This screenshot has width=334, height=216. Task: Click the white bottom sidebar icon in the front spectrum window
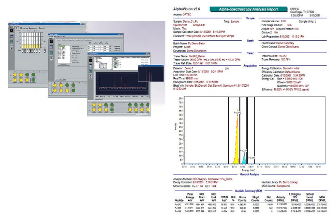[x=90, y=77]
